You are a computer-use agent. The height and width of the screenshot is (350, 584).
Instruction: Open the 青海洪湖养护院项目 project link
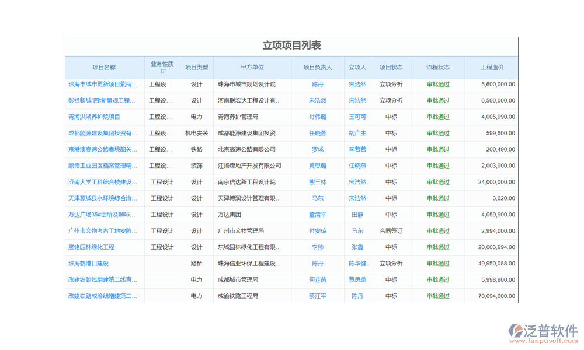point(94,117)
